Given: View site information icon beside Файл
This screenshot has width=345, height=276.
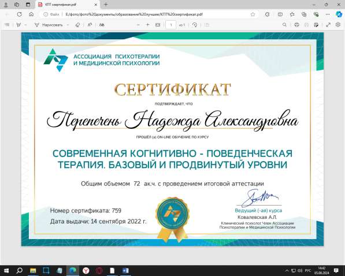Looking at the screenshot, I should (46, 14).
